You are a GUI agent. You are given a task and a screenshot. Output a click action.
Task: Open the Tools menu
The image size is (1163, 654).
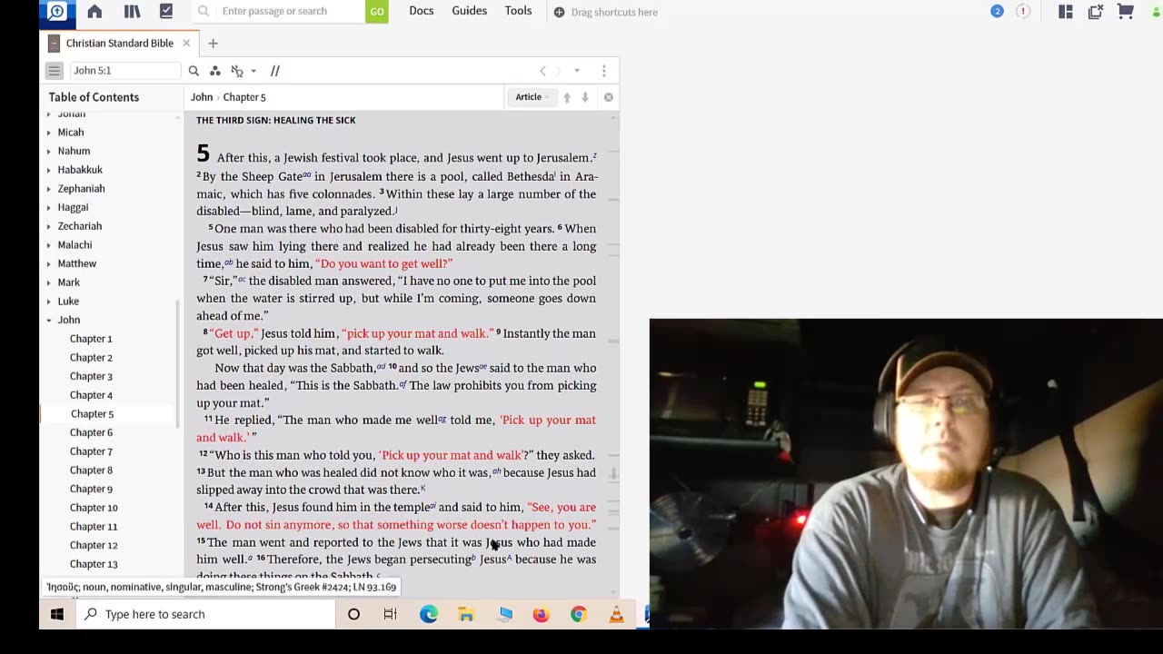[x=519, y=11]
